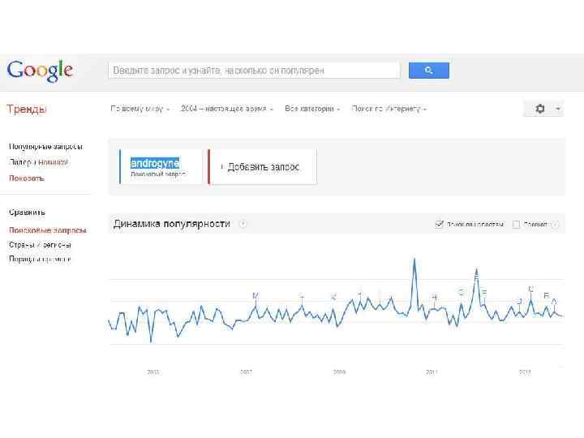Click the help icon beside Прогноз checkbox
The height and width of the screenshot is (438, 584).
click(556, 224)
